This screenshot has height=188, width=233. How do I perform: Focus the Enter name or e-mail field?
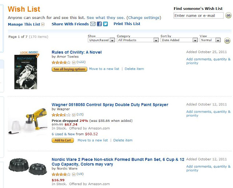pyautogui.click(x=198, y=16)
